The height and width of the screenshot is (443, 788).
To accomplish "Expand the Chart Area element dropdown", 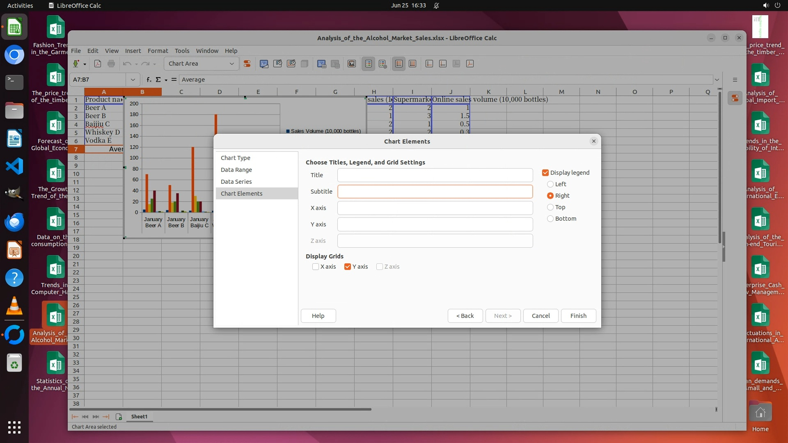I will click(231, 64).
